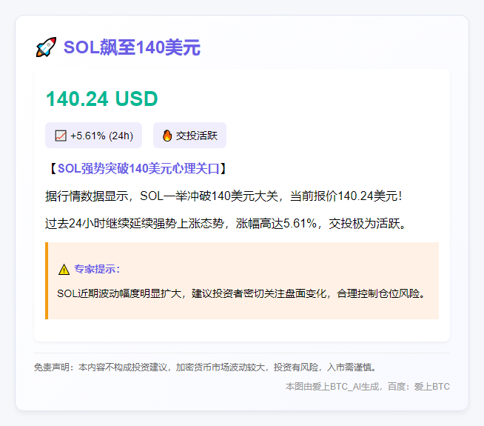The image size is (484, 426).
Task: Click the 免责声明 disclaimer text
Action: coord(205,367)
